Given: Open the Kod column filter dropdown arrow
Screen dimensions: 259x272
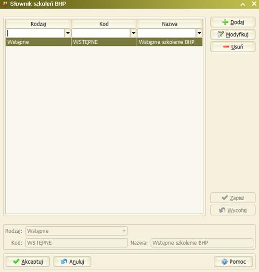Looking at the screenshot, I should pyautogui.click(x=134, y=33).
